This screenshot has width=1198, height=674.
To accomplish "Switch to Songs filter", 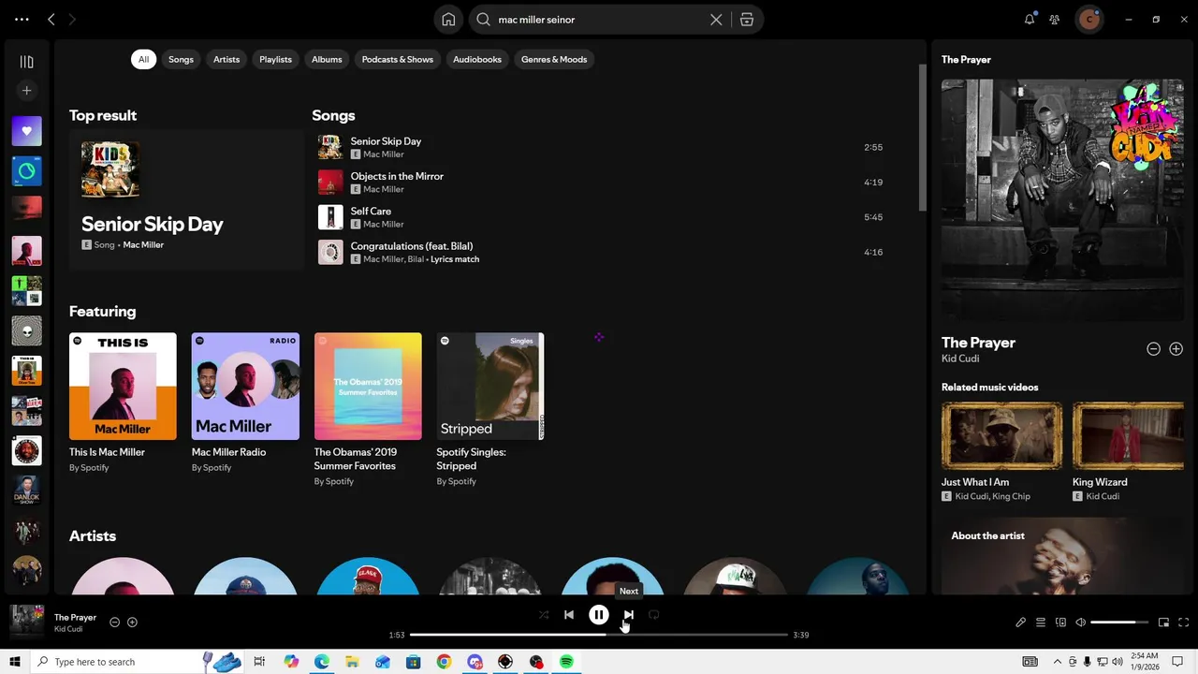I will [181, 59].
